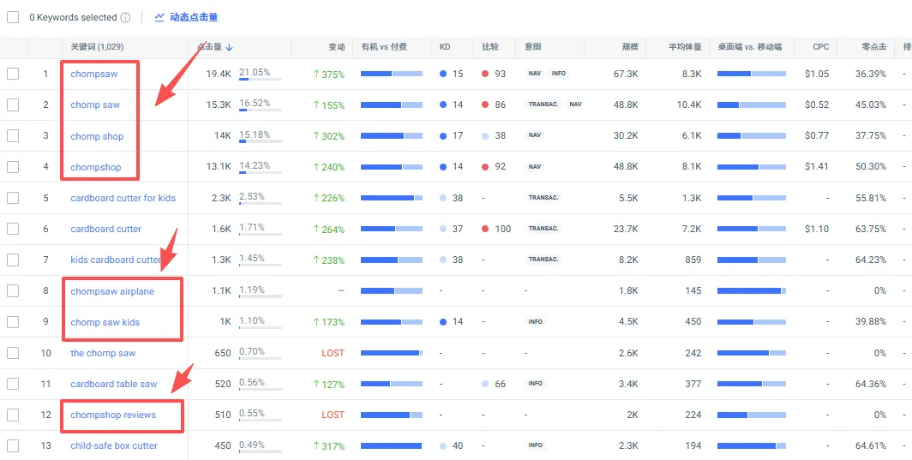
Task: Open kids cardboard cutter keyword
Action: (115, 260)
